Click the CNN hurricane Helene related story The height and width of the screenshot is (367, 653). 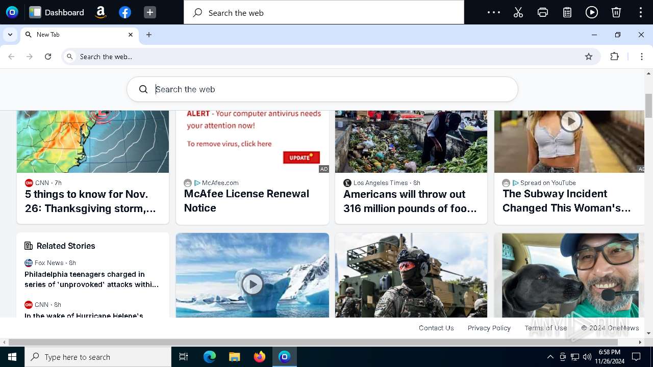[84, 316]
